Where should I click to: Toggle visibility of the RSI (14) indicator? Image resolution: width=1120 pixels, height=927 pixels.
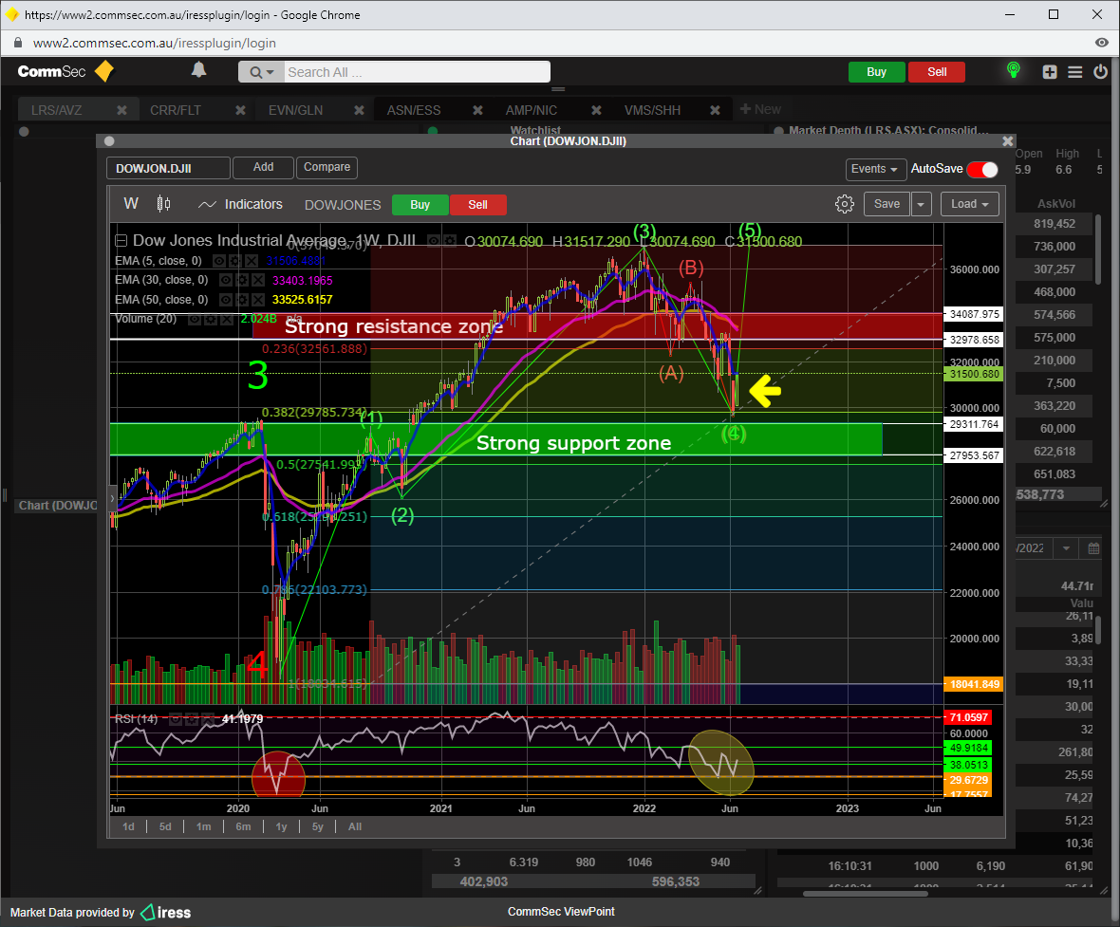(175, 719)
